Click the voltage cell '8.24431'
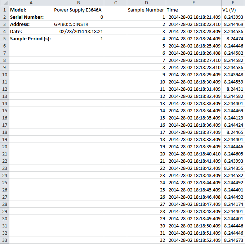 [233, 89]
